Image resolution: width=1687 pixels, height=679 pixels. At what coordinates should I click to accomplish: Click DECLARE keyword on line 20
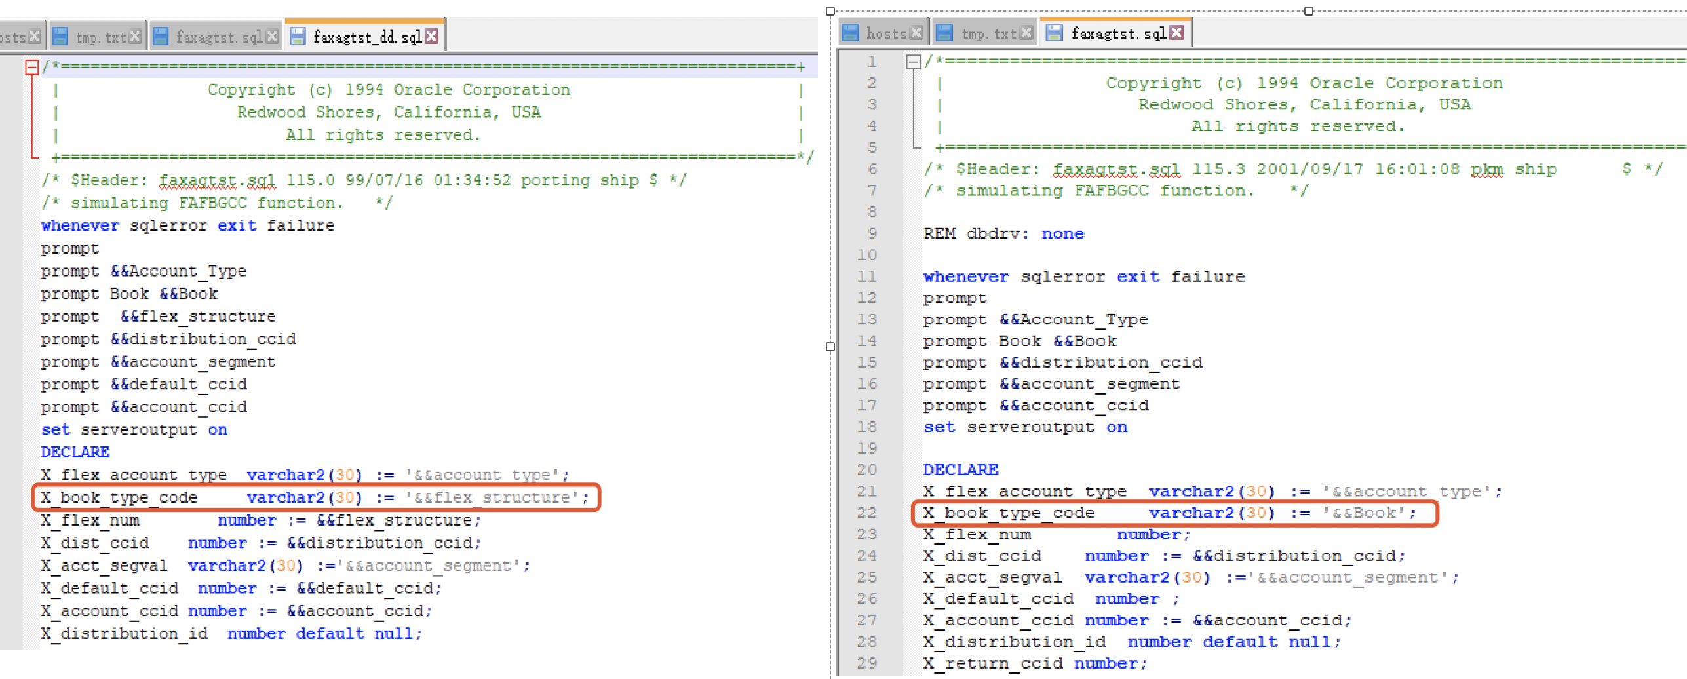(960, 470)
